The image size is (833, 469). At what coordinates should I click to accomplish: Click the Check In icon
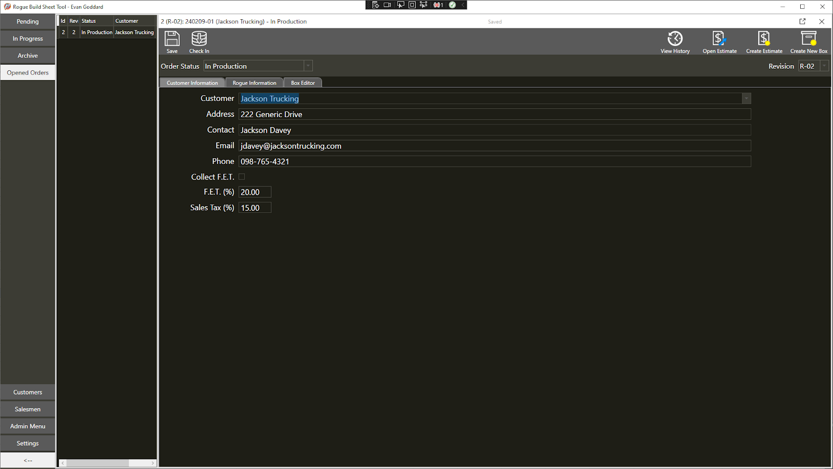point(199,42)
